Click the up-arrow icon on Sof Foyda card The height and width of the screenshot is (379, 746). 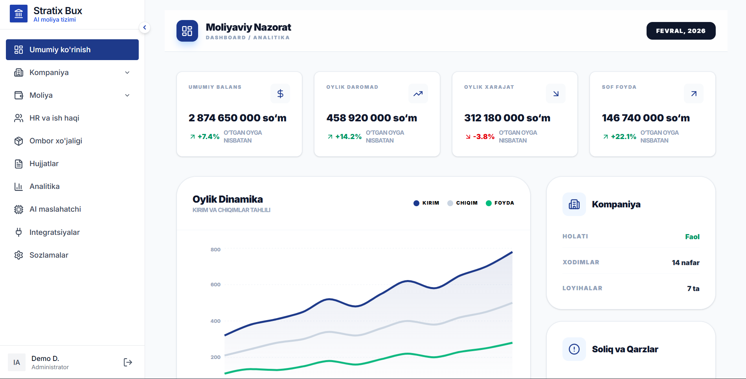(x=694, y=93)
